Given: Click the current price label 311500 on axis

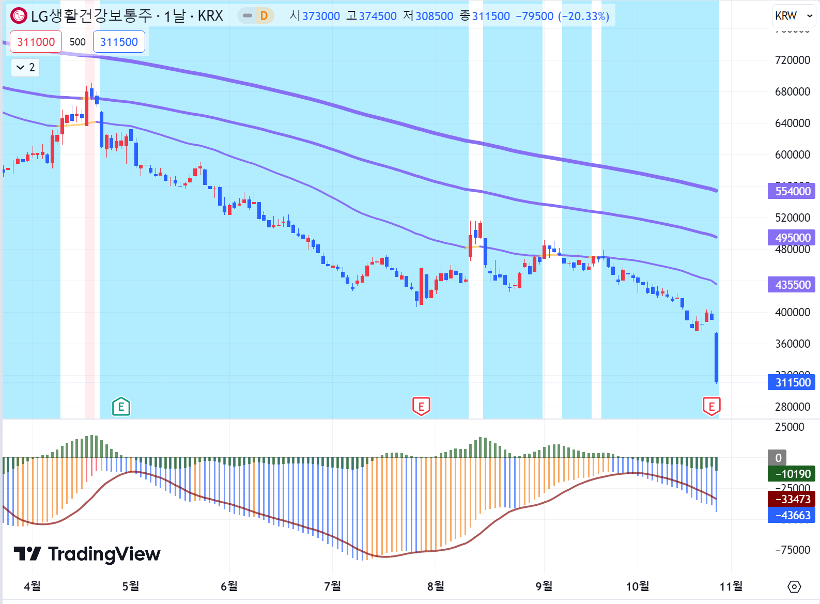Looking at the screenshot, I should pyautogui.click(x=792, y=382).
